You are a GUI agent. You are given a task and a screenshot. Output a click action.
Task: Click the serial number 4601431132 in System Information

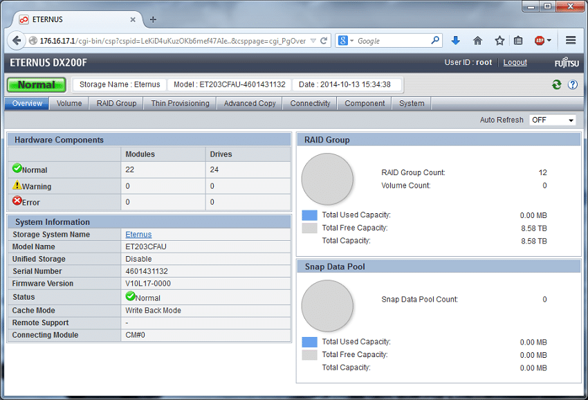click(x=147, y=271)
